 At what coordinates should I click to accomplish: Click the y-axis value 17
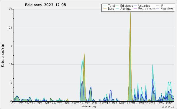point(11,46)
